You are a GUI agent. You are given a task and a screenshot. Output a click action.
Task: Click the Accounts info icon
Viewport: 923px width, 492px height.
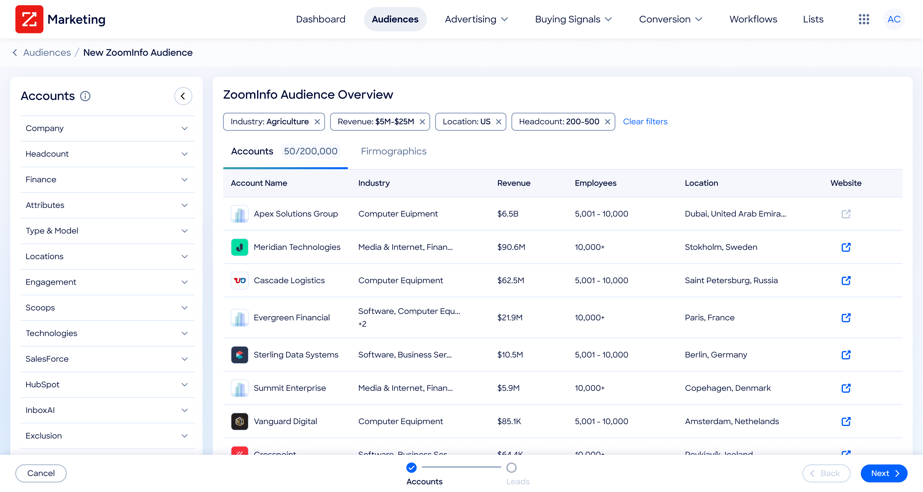pyautogui.click(x=85, y=96)
